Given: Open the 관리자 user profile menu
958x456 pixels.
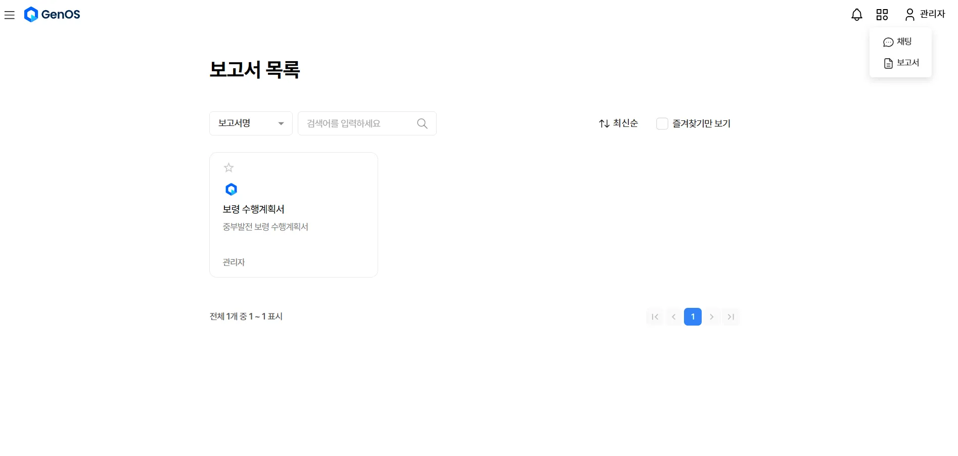Looking at the screenshot, I should click(925, 14).
